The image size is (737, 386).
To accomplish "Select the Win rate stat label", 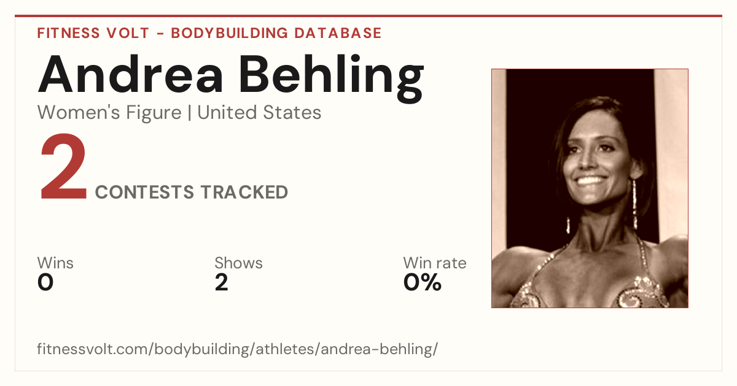I will [435, 263].
